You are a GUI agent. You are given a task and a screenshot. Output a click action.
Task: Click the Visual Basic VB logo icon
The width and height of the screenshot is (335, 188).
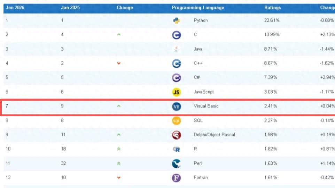click(177, 106)
